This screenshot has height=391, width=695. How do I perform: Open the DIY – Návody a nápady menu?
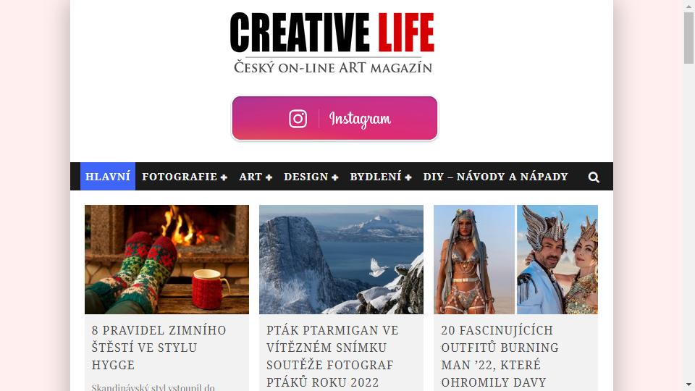[x=495, y=177]
